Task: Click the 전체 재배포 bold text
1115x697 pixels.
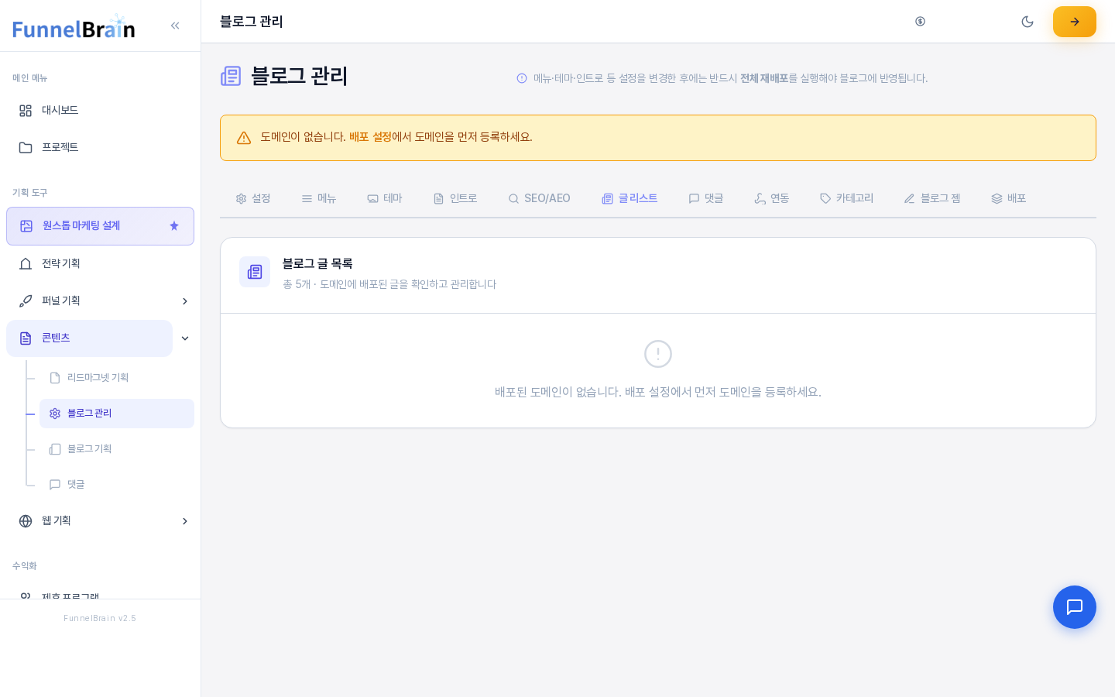Action: (x=764, y=78)
